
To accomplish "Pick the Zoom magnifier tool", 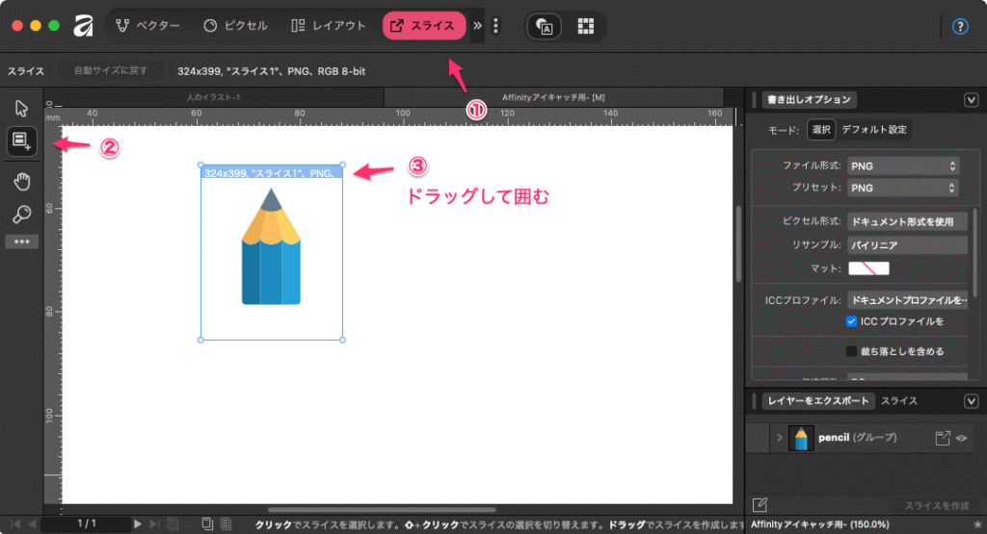I will (21, 214).
